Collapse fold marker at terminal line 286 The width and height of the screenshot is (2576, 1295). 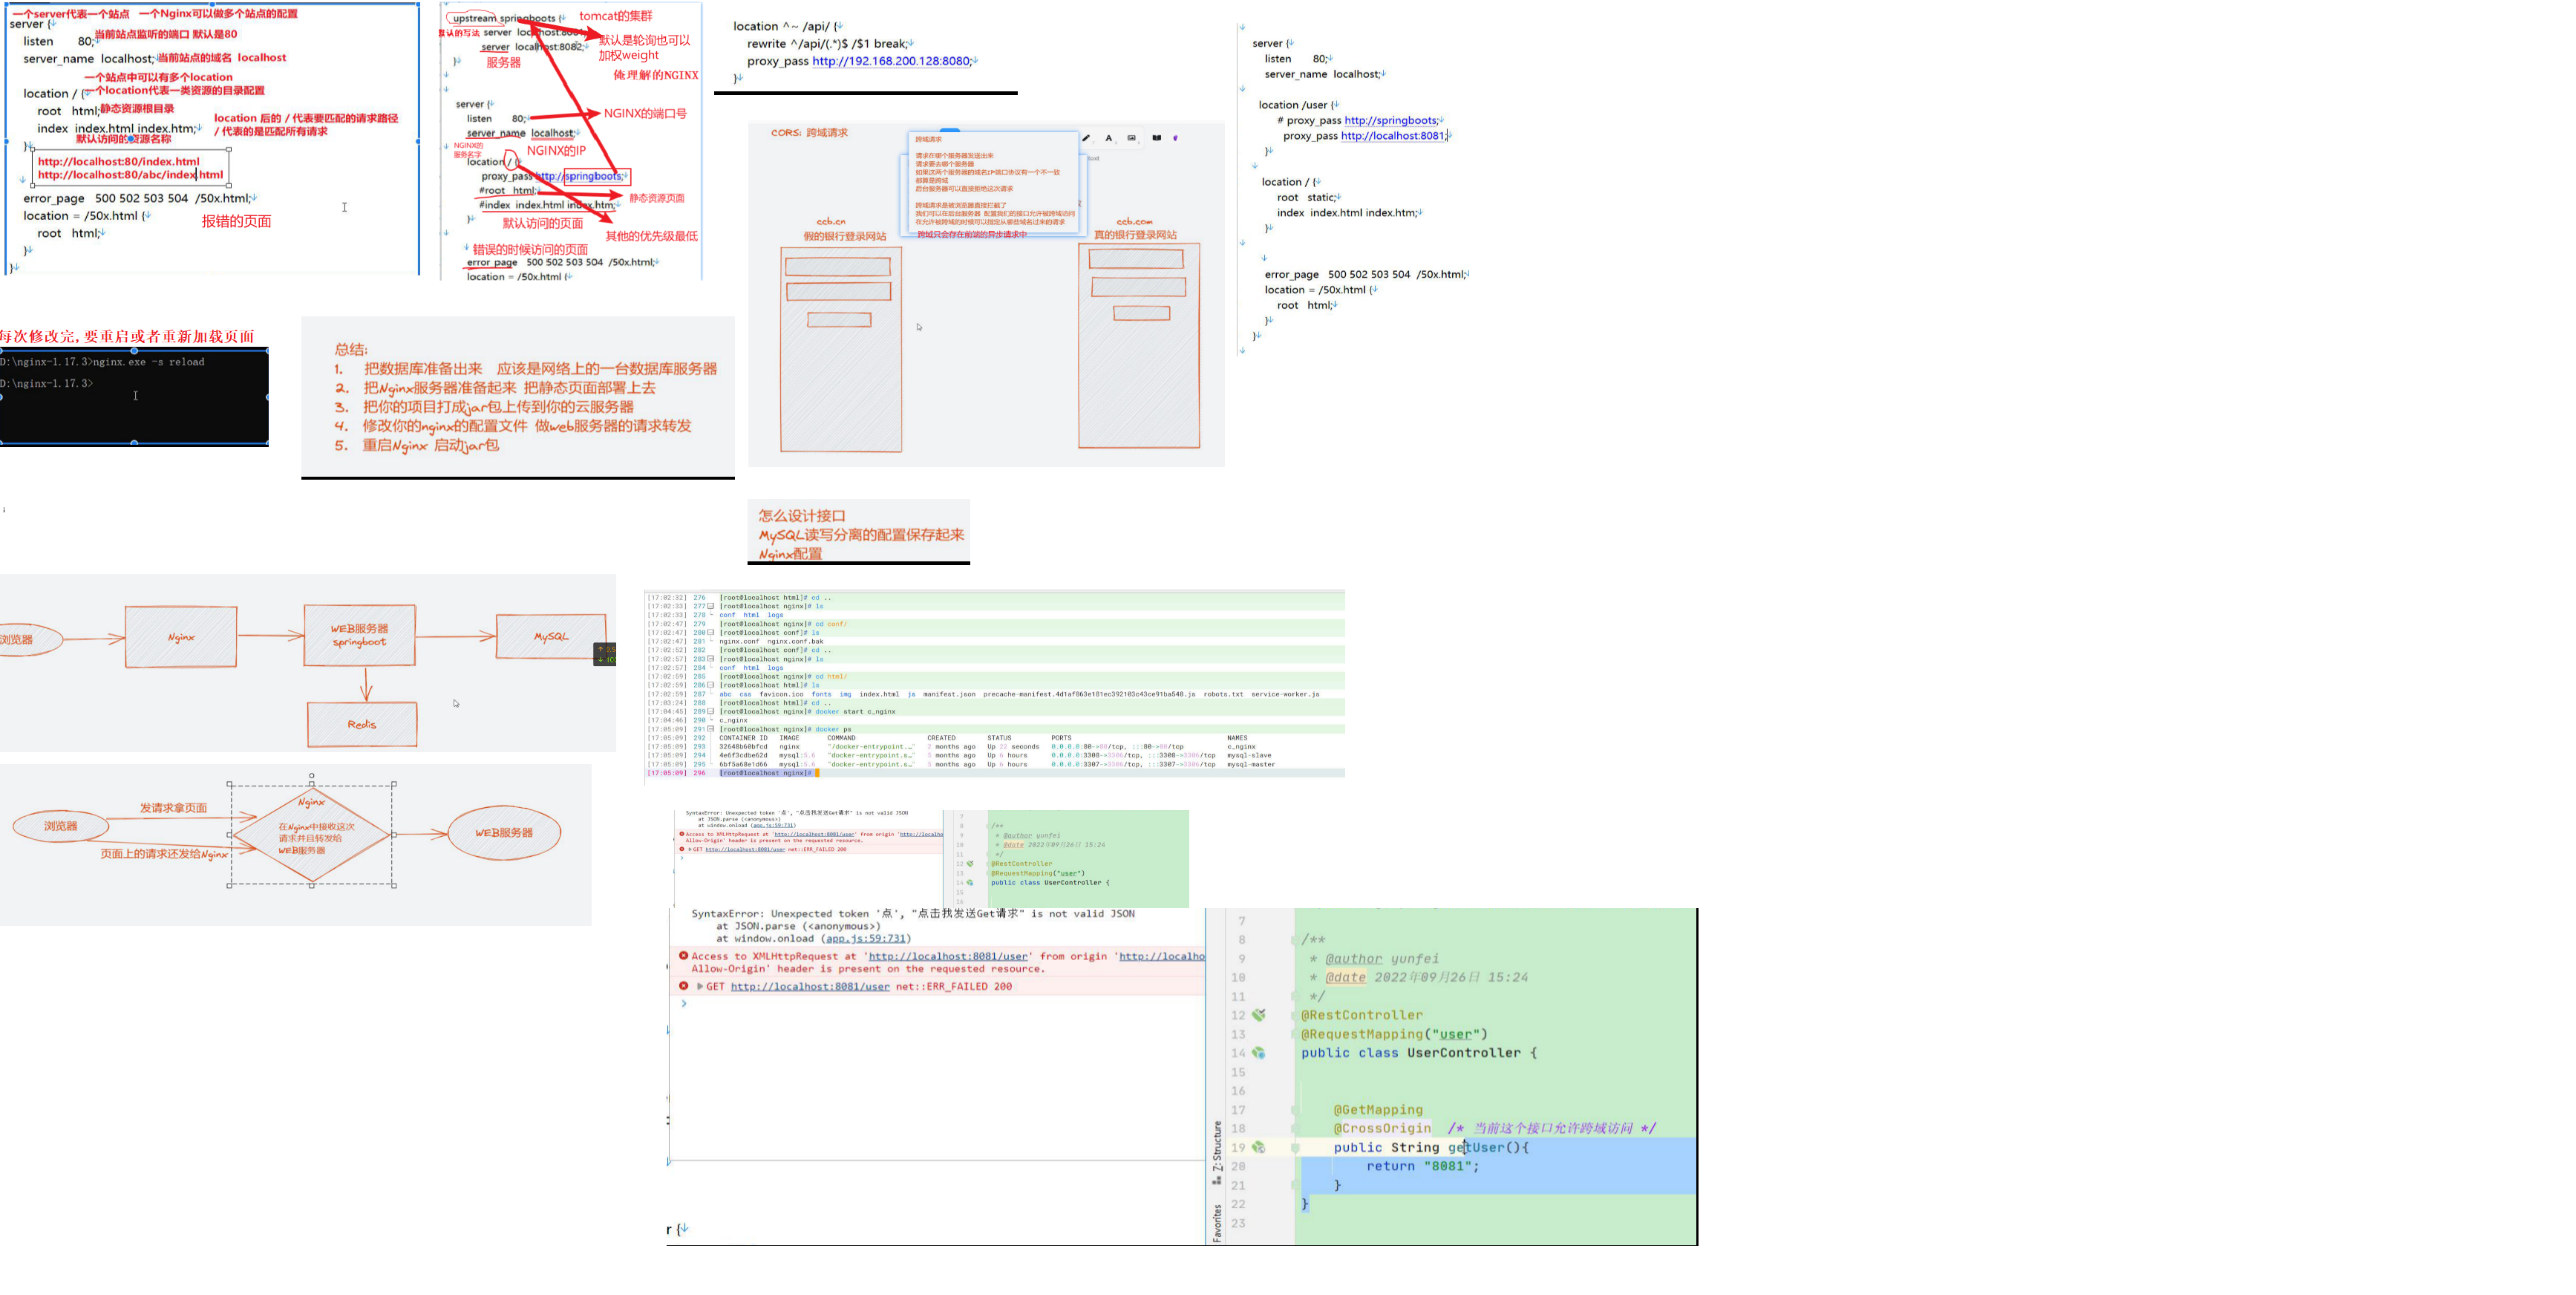coord(711,685)
